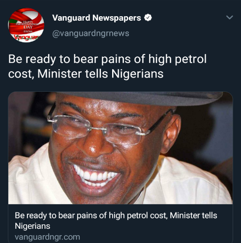Visit the vanguardngr.com domain link
Image resolution: width=241 pixels, height=243 pixels.
click(x=47, y=237)
